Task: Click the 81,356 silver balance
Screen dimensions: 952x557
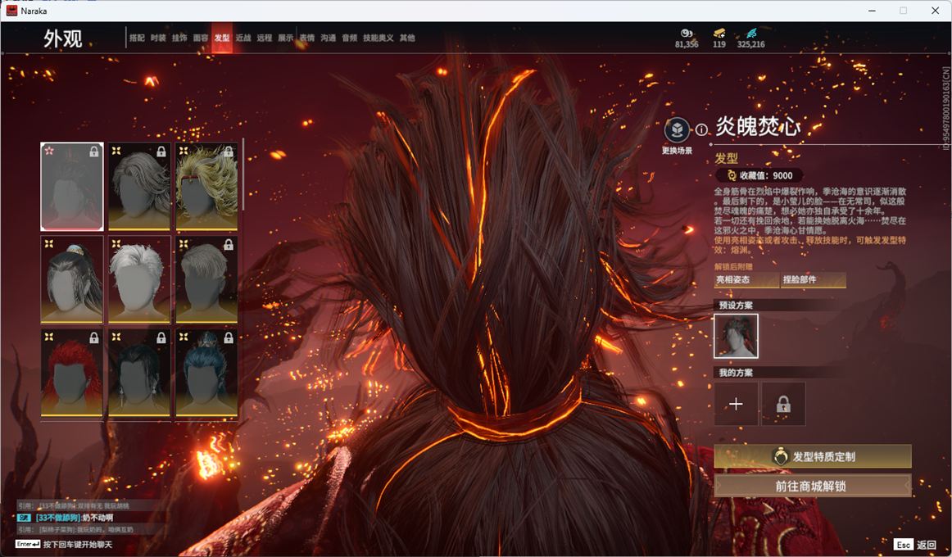Action: coord(687,44)
